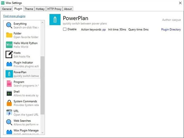Select the Plugin Indicator plugin name
Viewport: 184px width, 138px height.
pos(23,62)
